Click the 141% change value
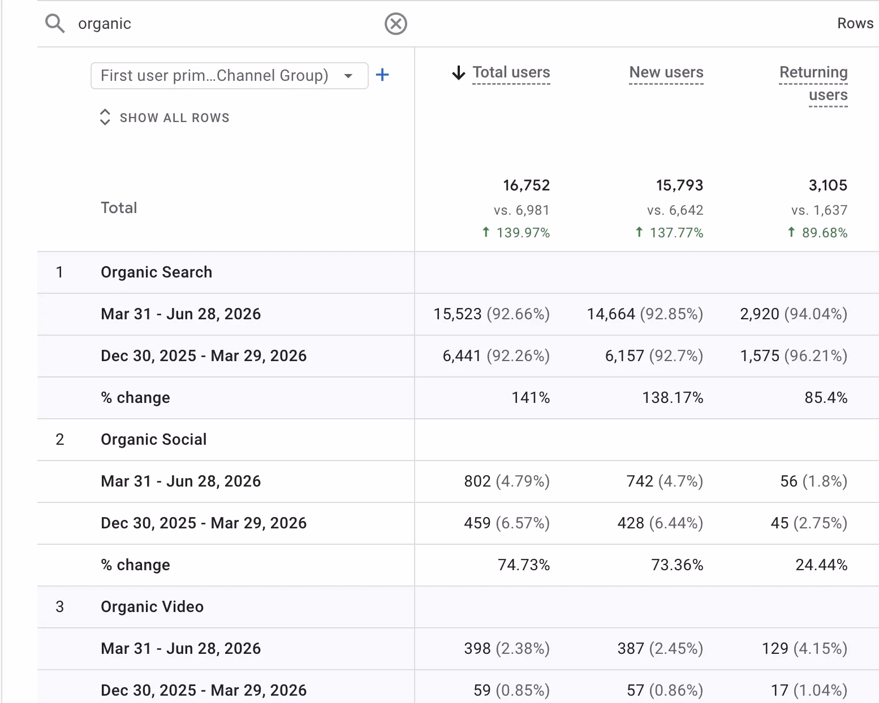The width and height of the screenshot is (879, 703). pos(531,398)
